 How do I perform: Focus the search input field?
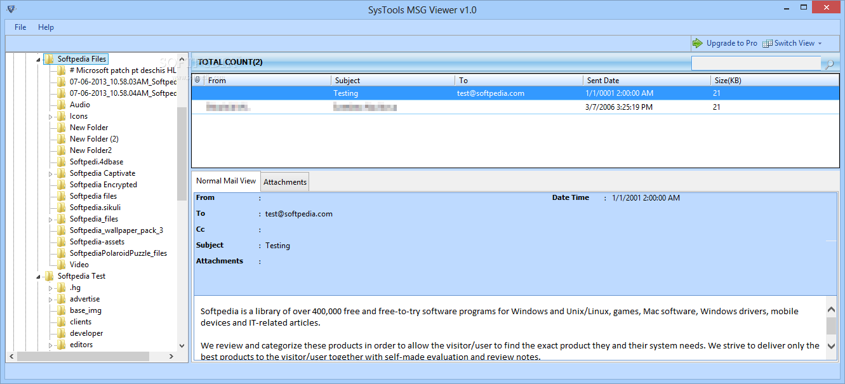(756, 63)
